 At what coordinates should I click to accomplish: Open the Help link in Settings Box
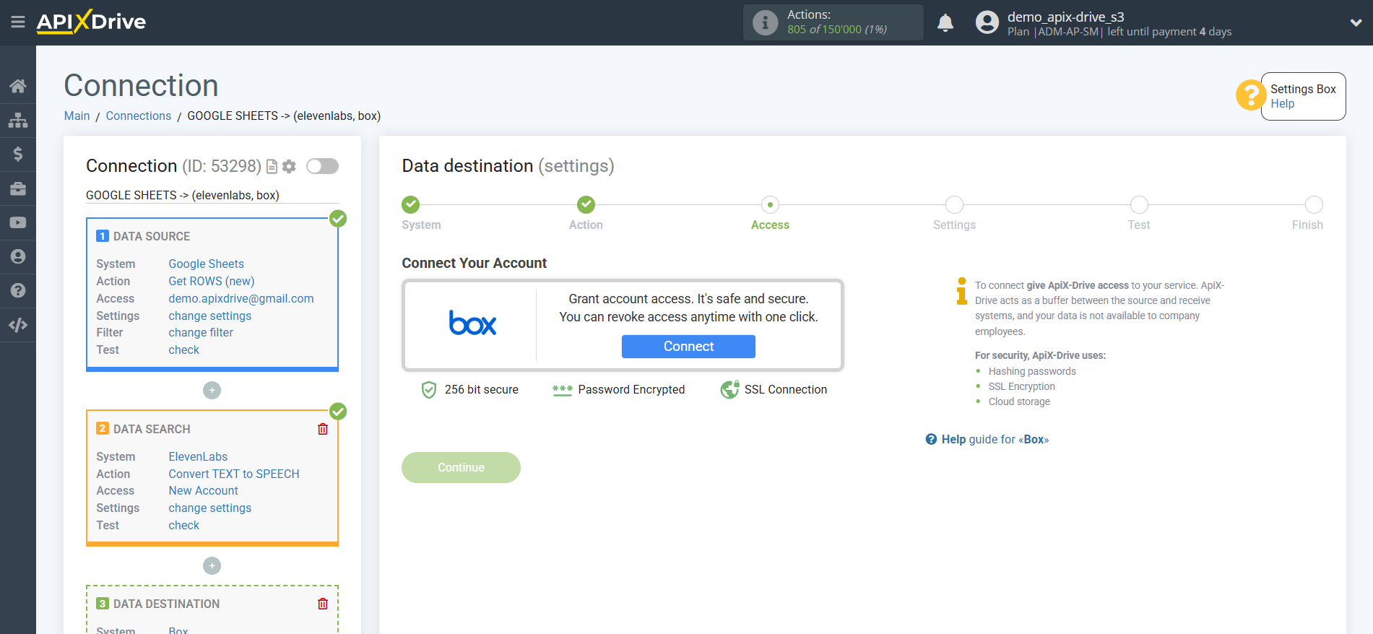coord(1283,103)
